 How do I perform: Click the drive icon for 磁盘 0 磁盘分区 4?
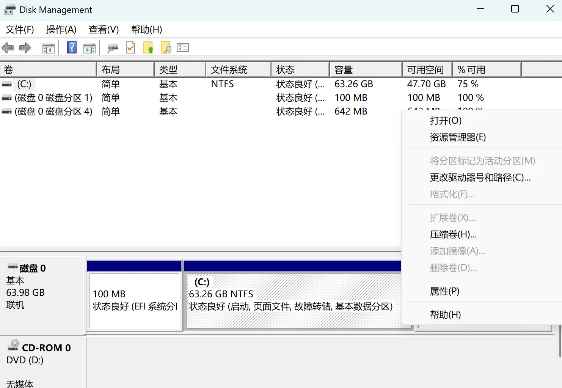[x=7, y=112]
